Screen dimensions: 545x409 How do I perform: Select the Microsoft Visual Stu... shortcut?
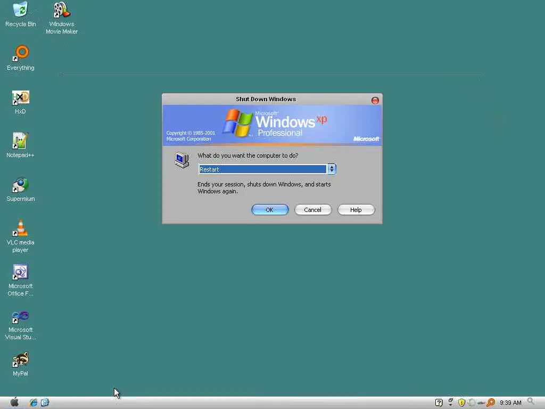point(21,325)
